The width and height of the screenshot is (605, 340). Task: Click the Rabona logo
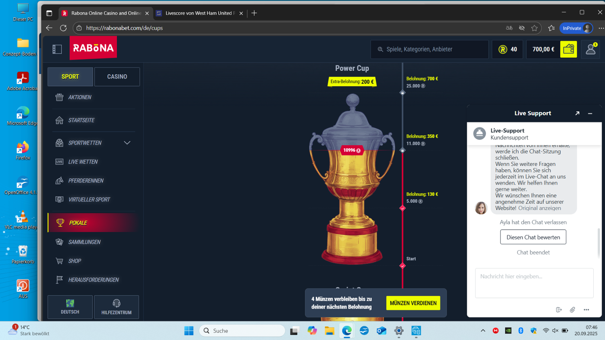93,48
